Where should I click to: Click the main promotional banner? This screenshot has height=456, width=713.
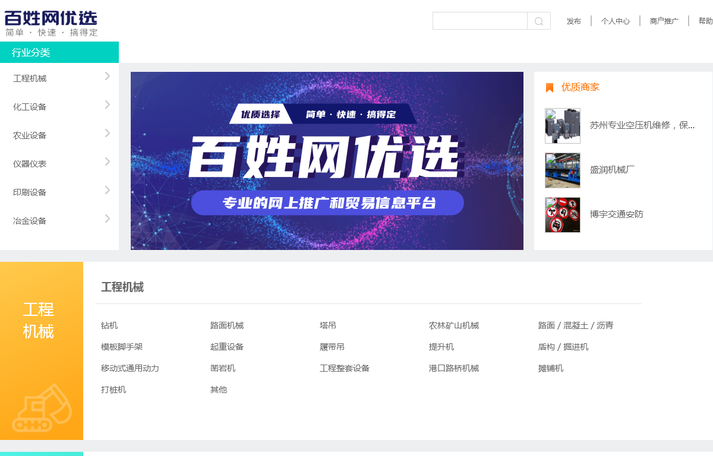click(327, 161)
